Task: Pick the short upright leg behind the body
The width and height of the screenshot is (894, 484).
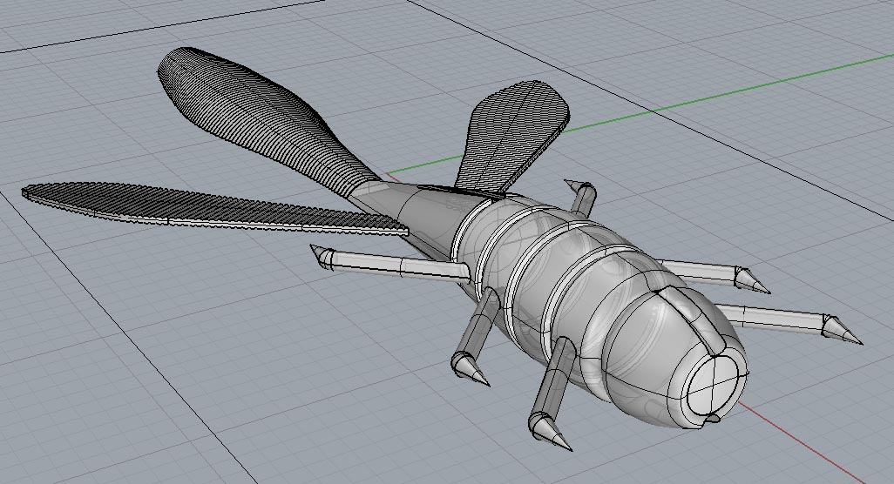Action: coord(581,197)
